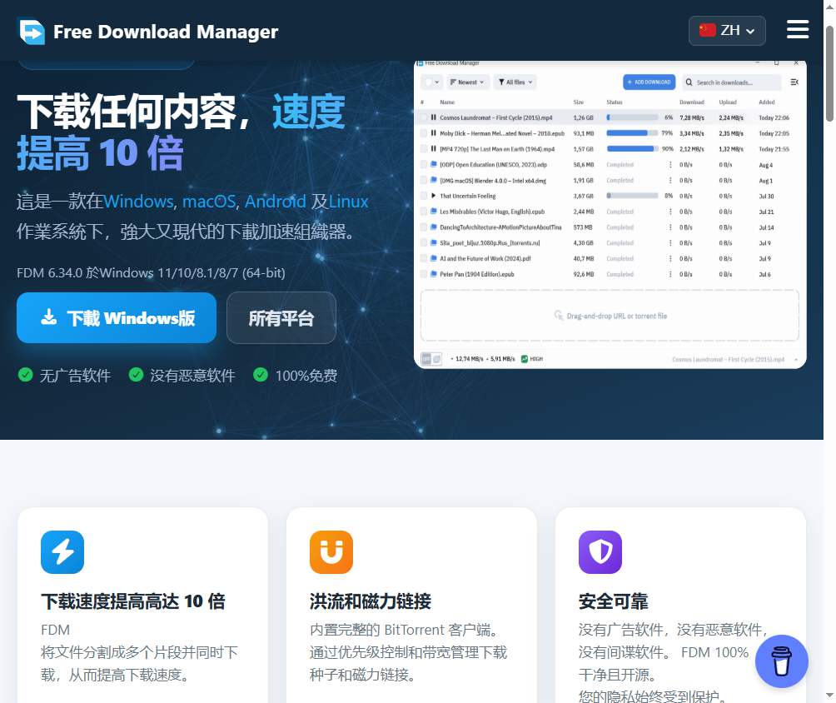Click the side panel toggle icon in preview toolbar
Screen dimensions: 836x703
pyautogui.click(x=794, y=82)
